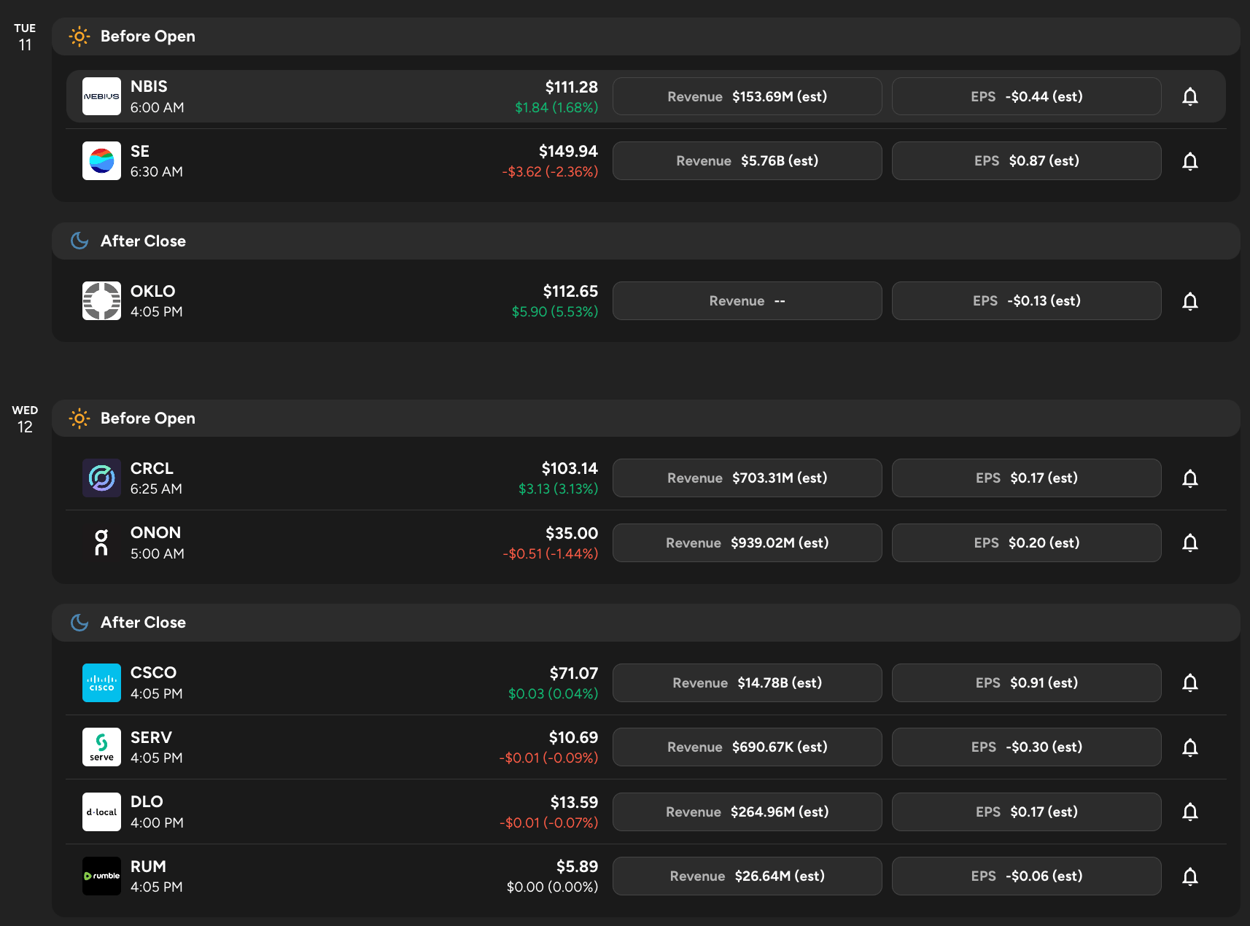Open the SERV EPS -$0.30 estimate
Screen dimensions: 1250x926
point(1027,747)
